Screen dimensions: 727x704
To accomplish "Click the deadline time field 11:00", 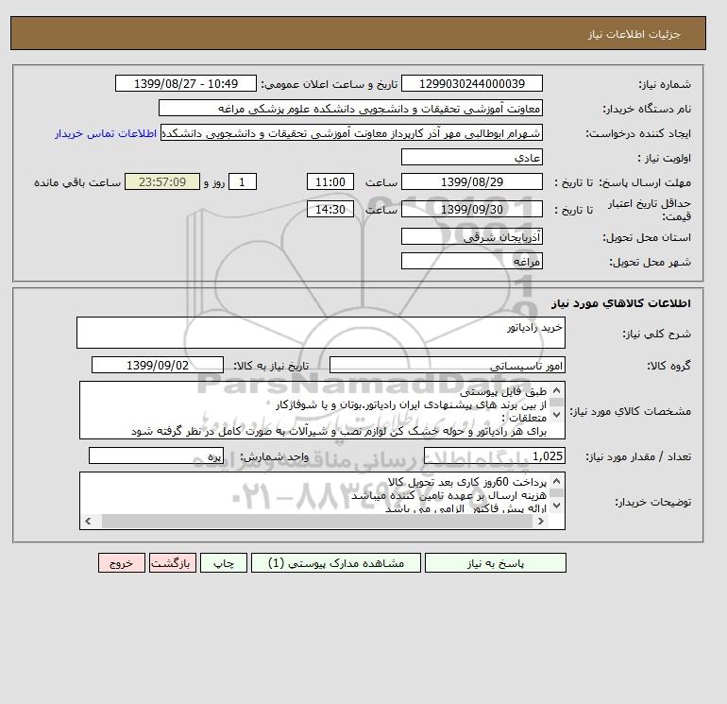I will (x=330, y=182).
